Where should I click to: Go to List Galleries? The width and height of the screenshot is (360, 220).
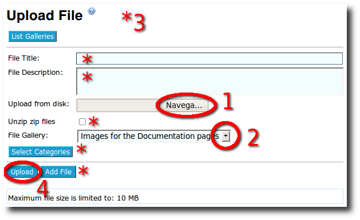click(x=33, y=36)
